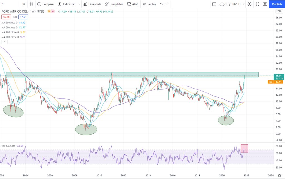Undo the last chart action
Viewport: 285px width, 180px height.
click(162, 4)
